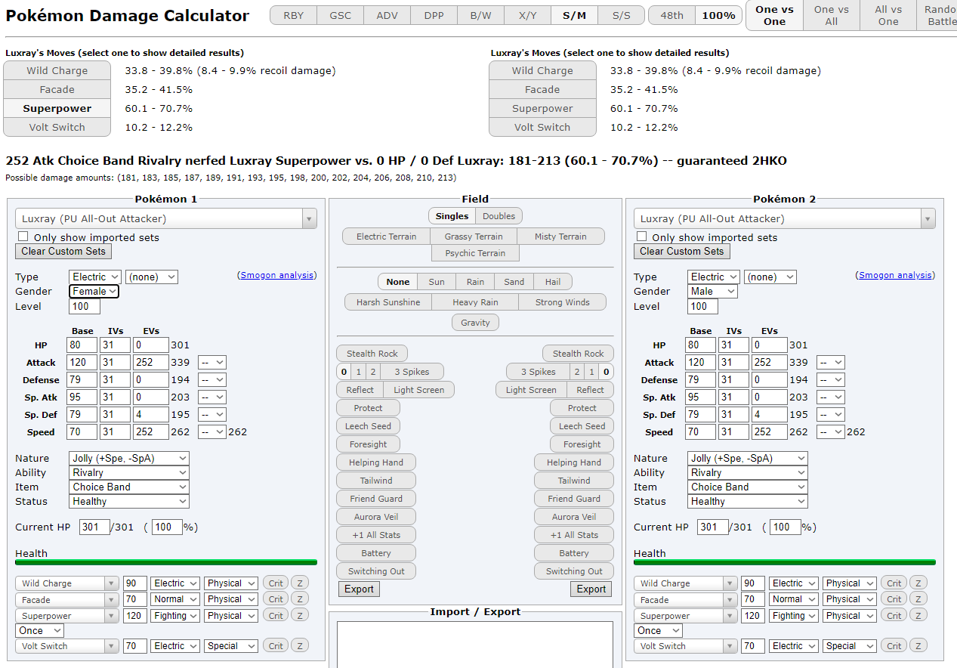Viewport: 957px width, 668px height.
Task: Enable Stealth Rock on Pokémon 1's side
Action: 372,354
